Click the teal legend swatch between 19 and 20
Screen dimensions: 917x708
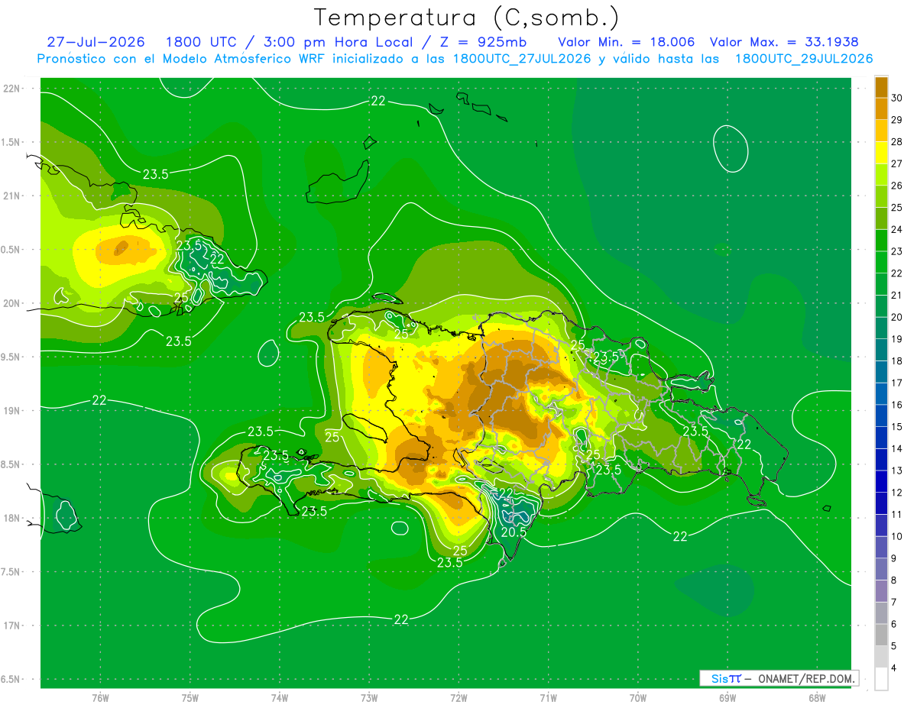click(x=881, y=328)
